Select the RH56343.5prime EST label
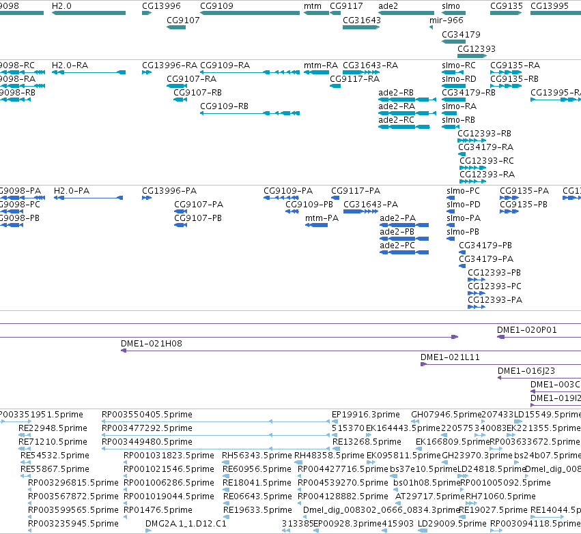The image size is (581, 534). (x=257, y=456)
